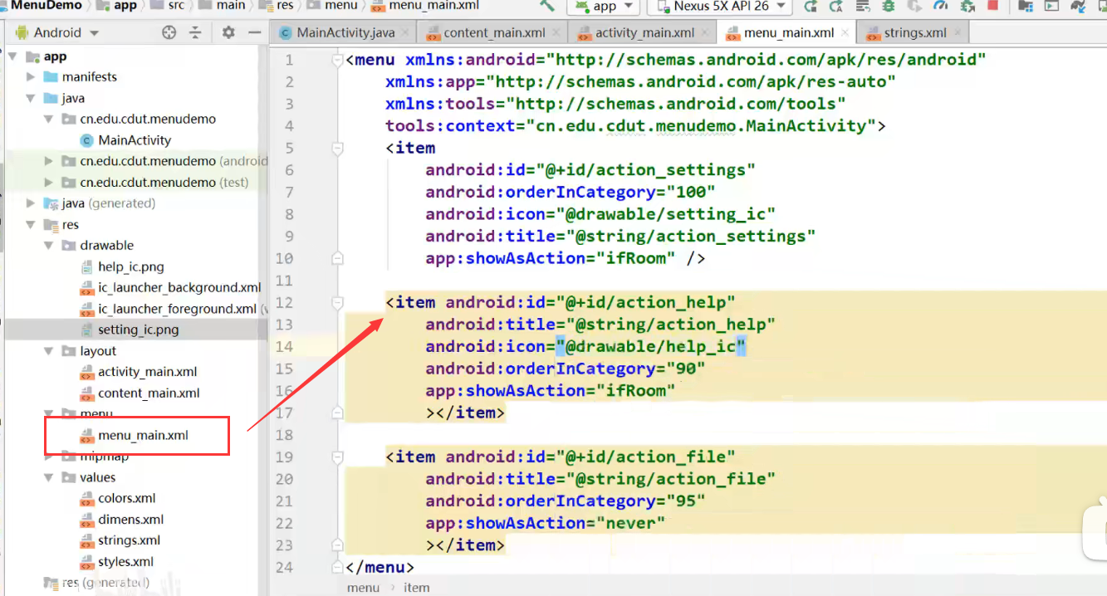This screenshot has width=1107, height=596.
Task: Collapse the java folder arrow
Action: pos(31,98)
